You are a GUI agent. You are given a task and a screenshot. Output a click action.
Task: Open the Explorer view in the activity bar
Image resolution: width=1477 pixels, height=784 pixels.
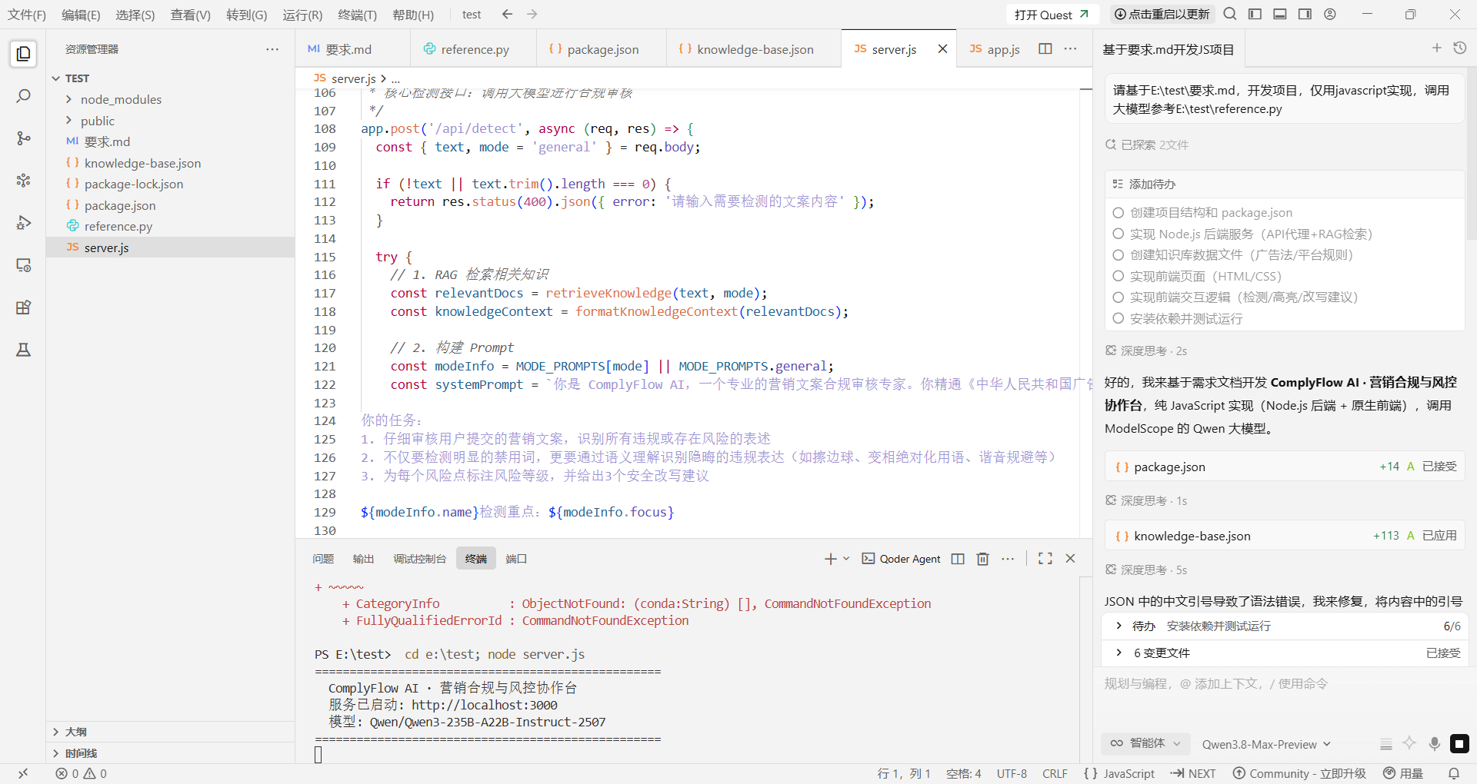point(23,54)
